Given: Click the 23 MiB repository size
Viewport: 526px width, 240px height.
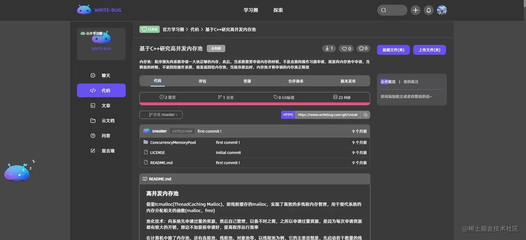Looking at the screenshot, I should point(342,97).
